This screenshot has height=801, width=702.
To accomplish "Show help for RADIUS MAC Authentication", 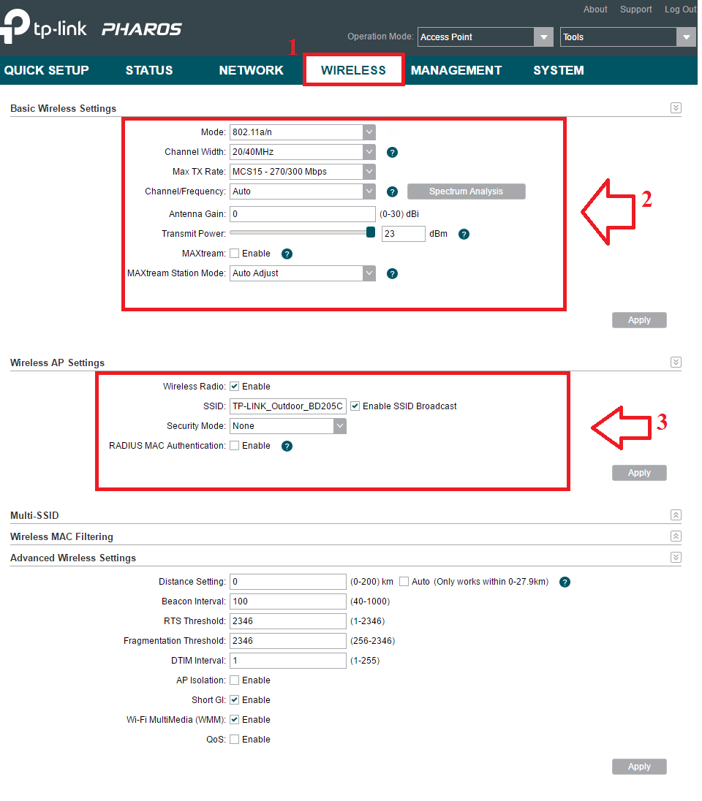I will click(x=287, y=447).
